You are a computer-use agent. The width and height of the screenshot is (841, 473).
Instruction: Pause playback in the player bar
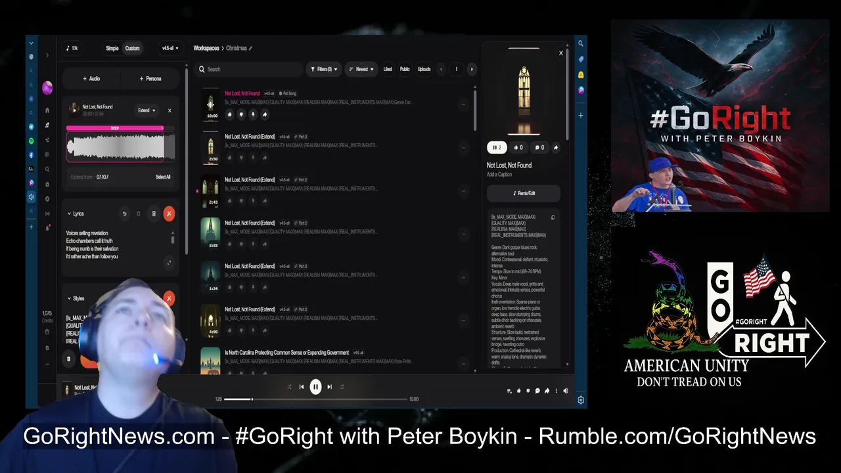coord(315,387)
